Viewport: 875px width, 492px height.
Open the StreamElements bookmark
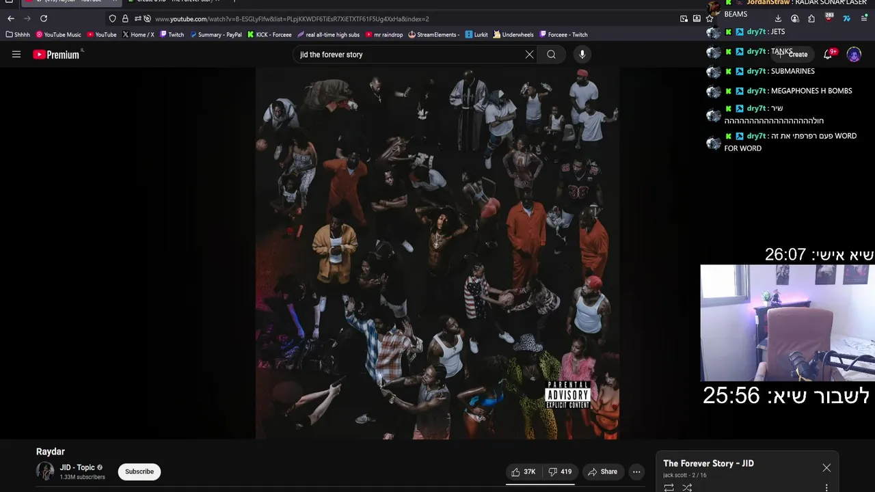click(434, 34)
